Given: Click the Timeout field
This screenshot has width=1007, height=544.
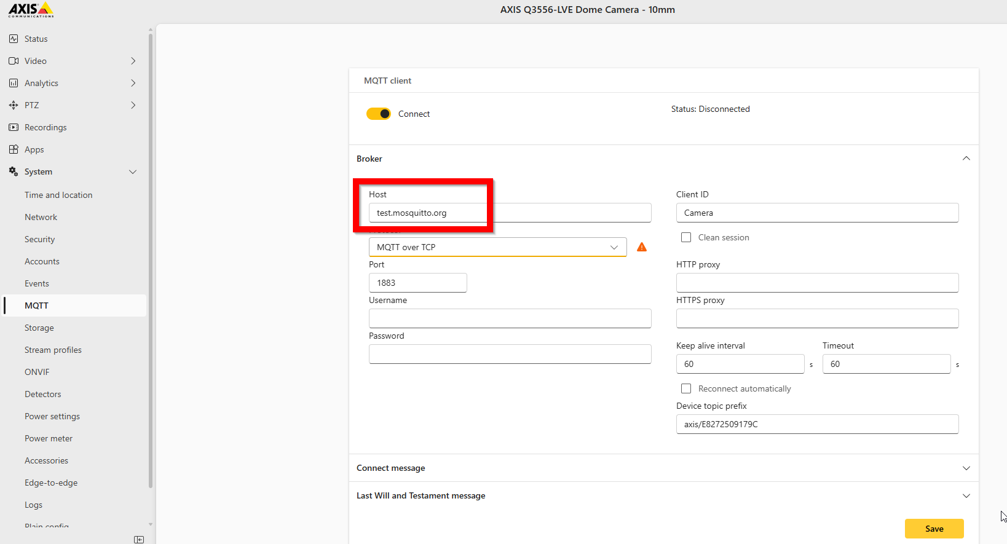Looking at the screenshot, I should (887, 364).
